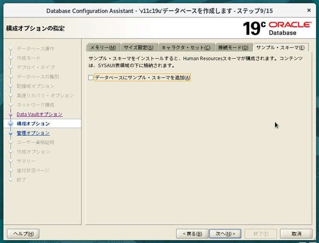Click the デプロイ・タイプ step label
The height and width of the screenshot is (243, 319).
pyautogui.click(x=36, y=67)
